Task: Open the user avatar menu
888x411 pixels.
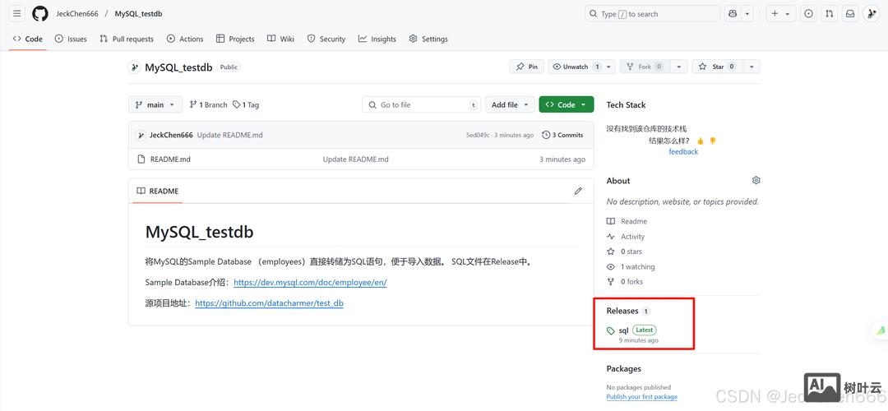Action: point(871,14)
